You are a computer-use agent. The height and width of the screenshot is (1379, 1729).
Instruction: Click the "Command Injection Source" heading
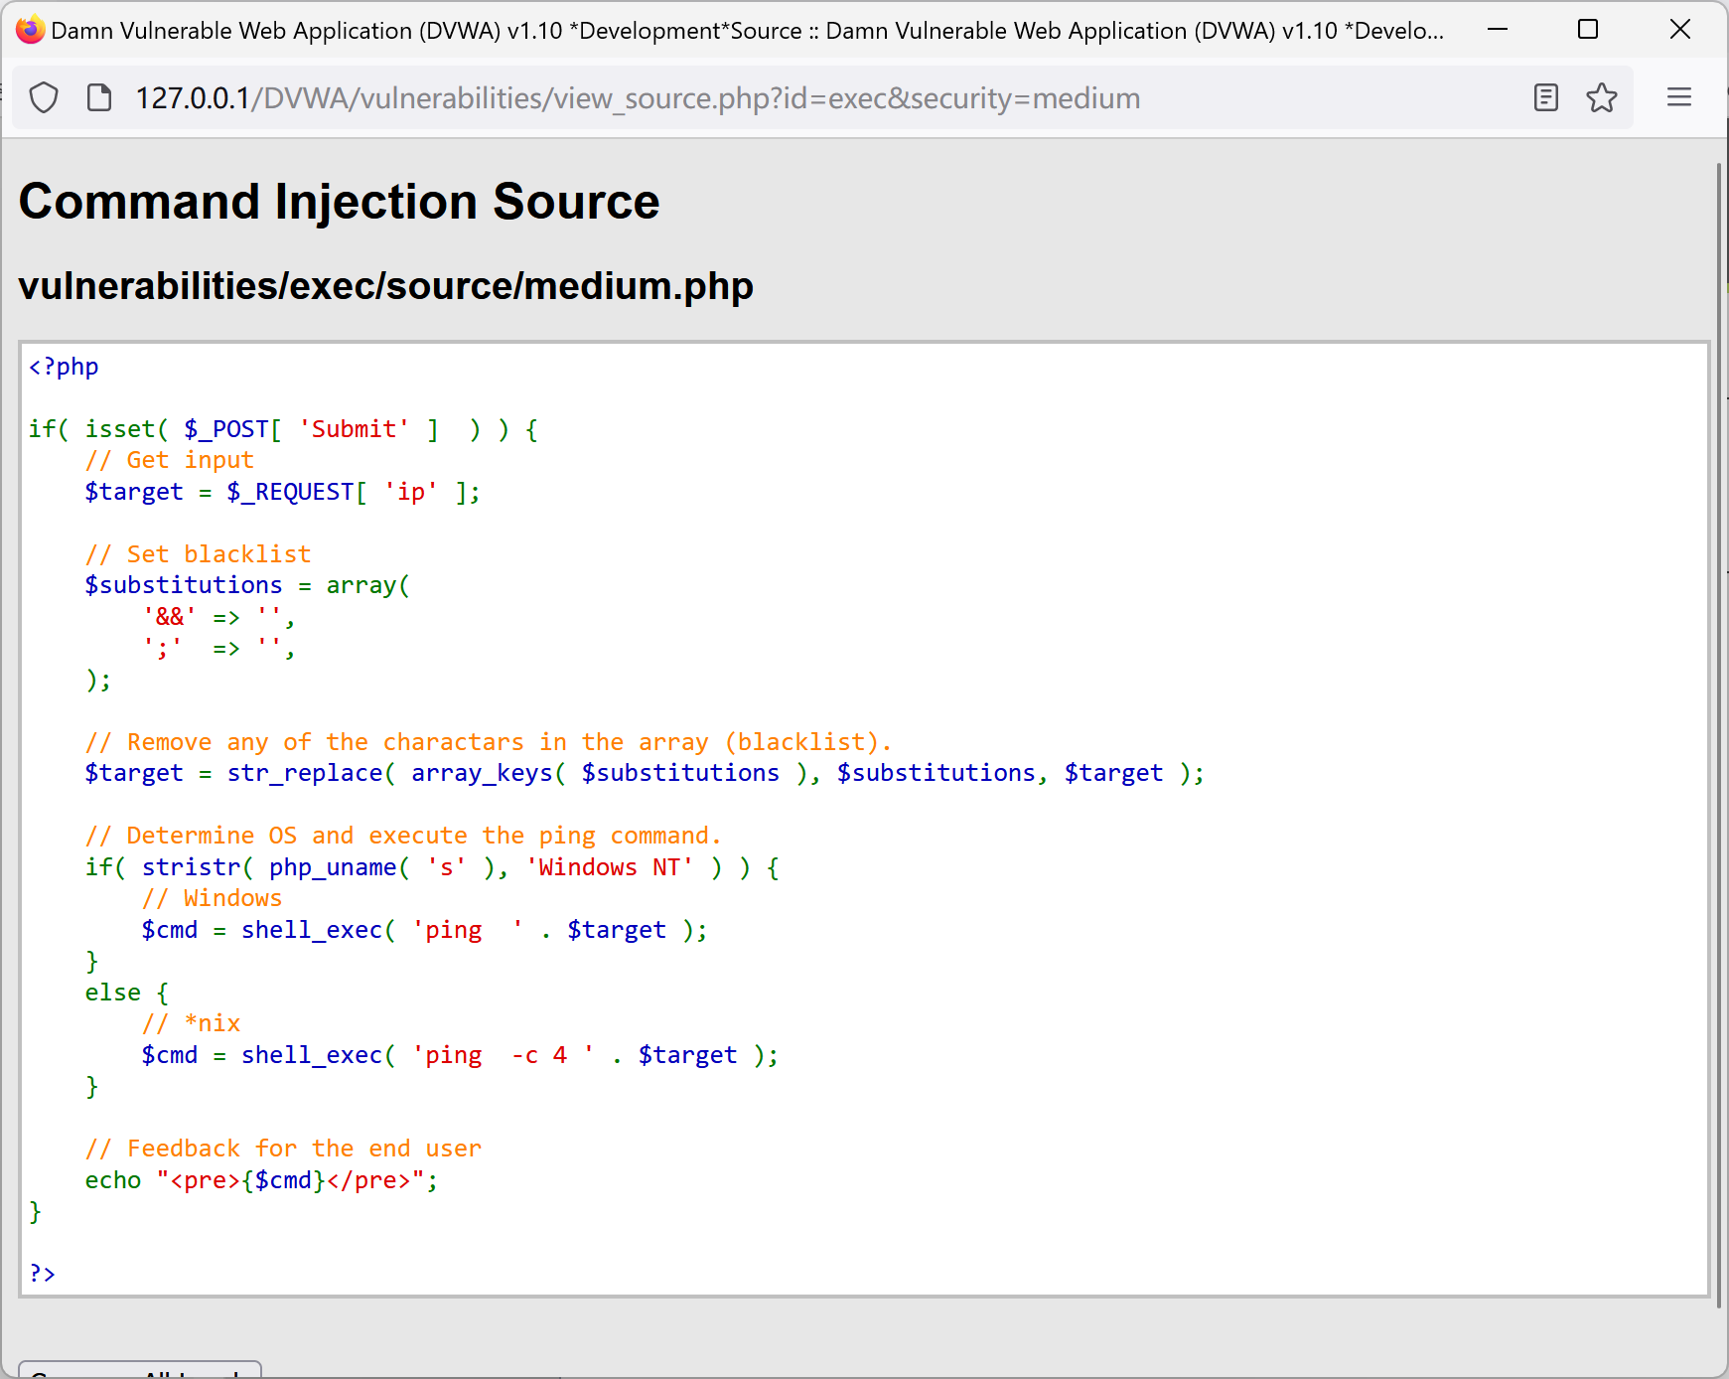[x=339, y=202]
